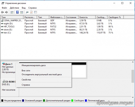Open the Файл menu

[4, 8]
